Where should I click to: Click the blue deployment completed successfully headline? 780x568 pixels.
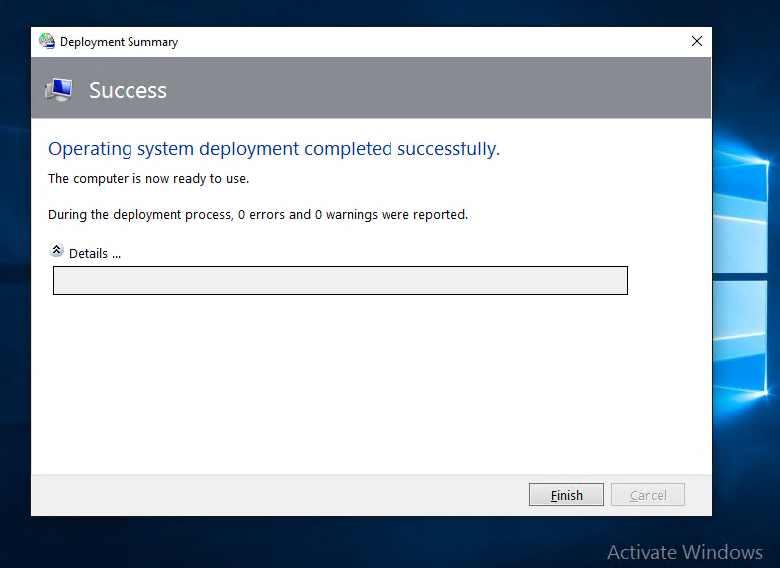[274, 149]
